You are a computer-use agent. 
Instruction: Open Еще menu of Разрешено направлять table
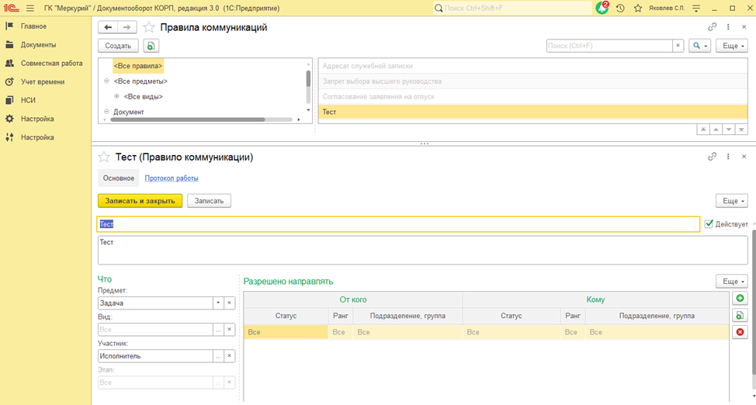[x=732, y=281]
